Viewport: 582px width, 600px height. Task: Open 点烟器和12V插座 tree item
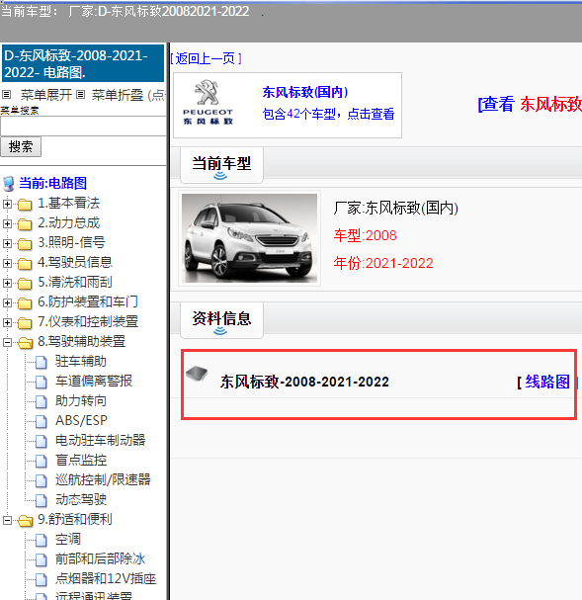pos(106,579)
